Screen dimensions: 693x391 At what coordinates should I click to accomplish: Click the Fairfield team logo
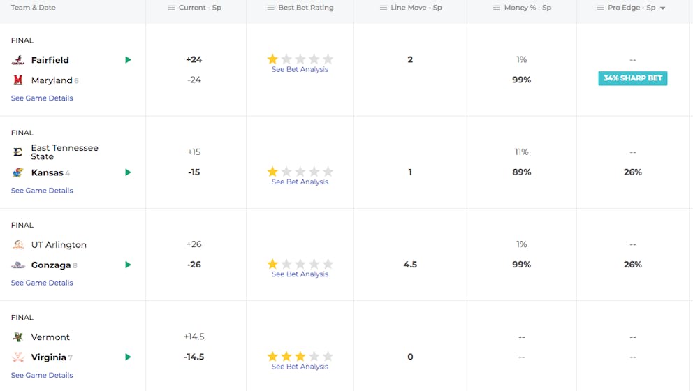18,59
